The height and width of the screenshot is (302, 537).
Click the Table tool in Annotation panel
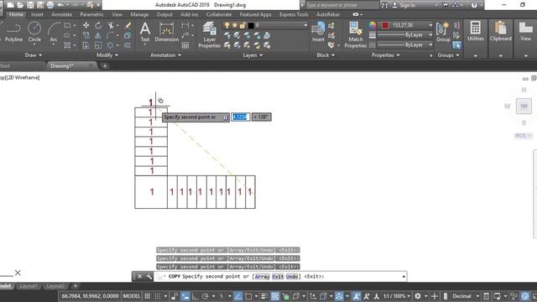185,45
